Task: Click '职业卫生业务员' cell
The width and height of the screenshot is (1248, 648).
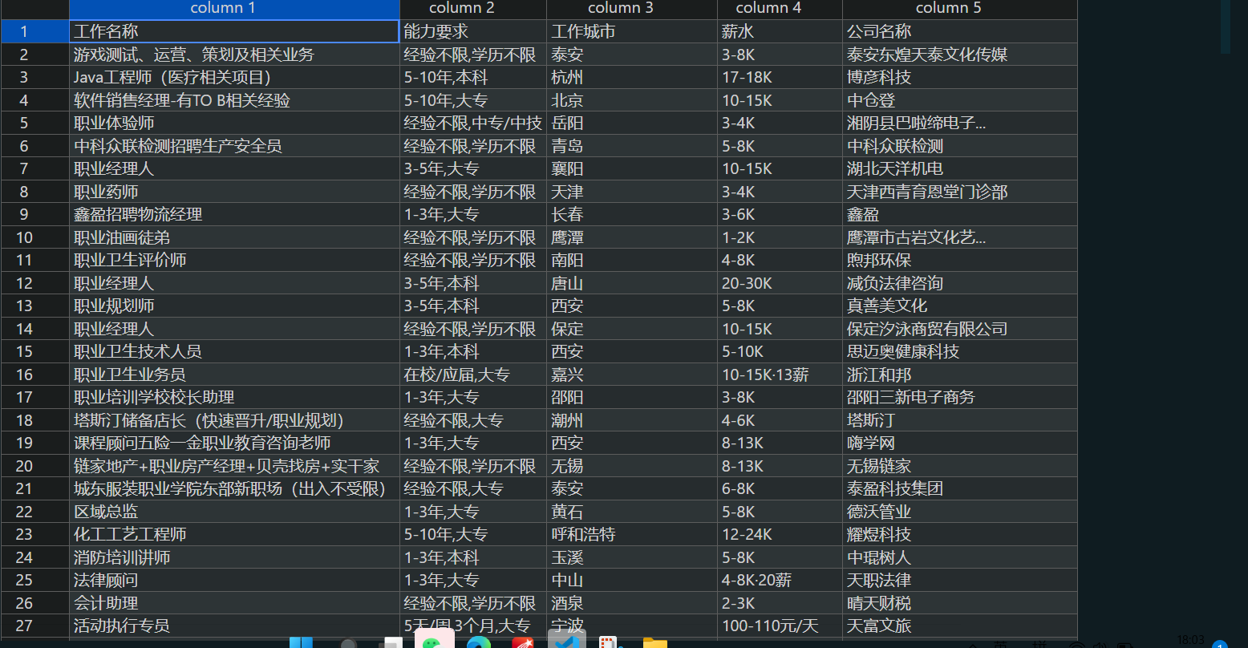Action: coord(234,375)
